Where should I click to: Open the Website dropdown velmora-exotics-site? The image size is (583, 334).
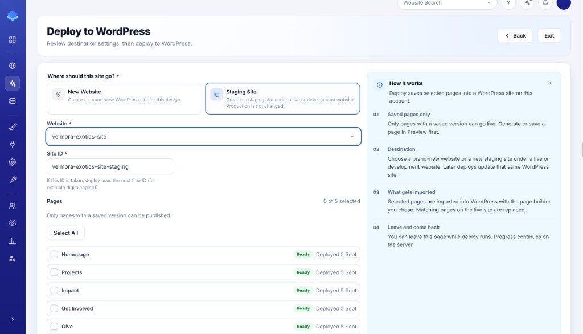pos(203,137)
